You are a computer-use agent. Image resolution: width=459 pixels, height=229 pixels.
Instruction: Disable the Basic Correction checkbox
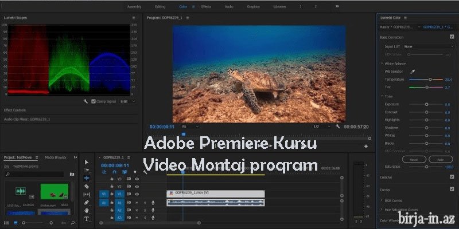point(452,37)
